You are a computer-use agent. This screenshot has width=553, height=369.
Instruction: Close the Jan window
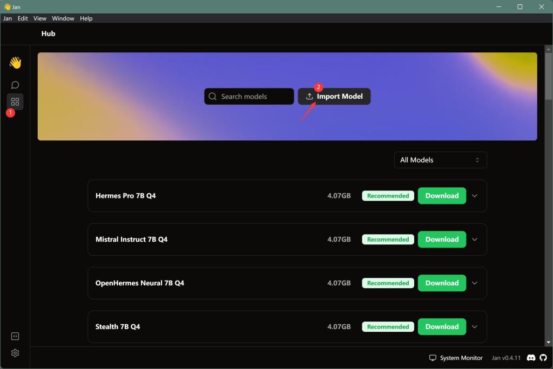(541, 6)
